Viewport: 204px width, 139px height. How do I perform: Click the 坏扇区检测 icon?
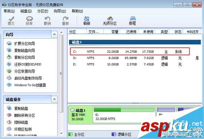[9, 129]
